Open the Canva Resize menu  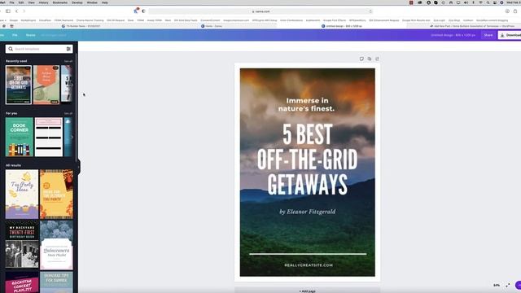[31, 35]
